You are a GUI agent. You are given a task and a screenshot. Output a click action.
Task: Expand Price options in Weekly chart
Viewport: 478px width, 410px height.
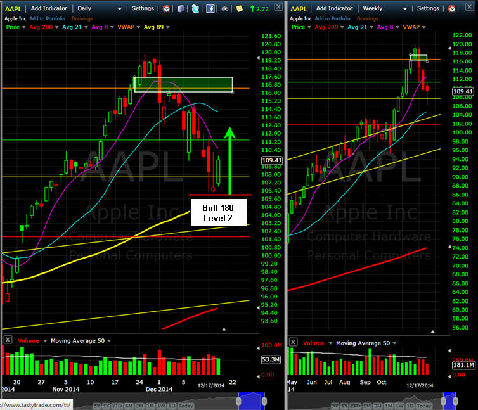(x=309, y=27)
